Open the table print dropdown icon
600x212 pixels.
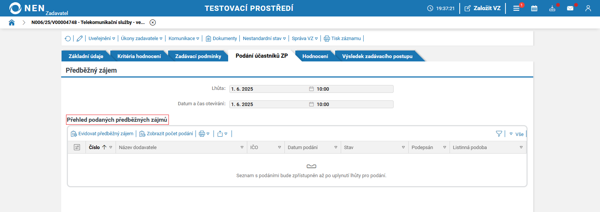(x=204, y=134)
